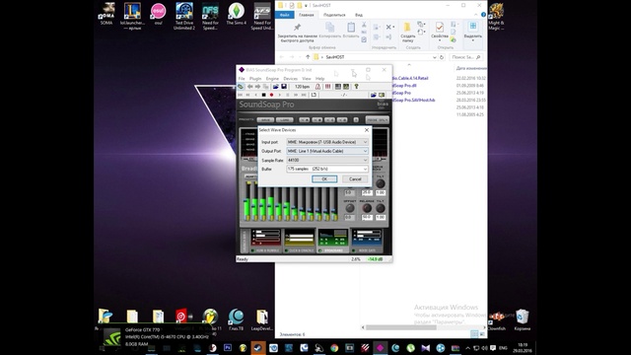Viewport: 631px width, 355px height.
Task: Open The Sims 4 desktop shortcut
Action: coord(237,14)
